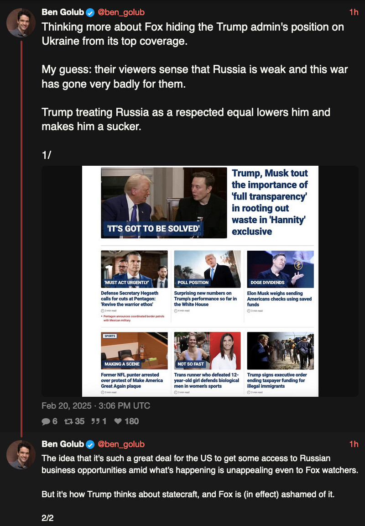Screen dimensions: 365x526
Task: Click the verified badge on first post
Action: pyautogui.click(x=90, y=13)
